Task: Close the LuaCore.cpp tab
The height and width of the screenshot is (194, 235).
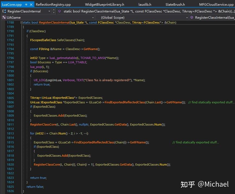Action: tap(31, 5)
